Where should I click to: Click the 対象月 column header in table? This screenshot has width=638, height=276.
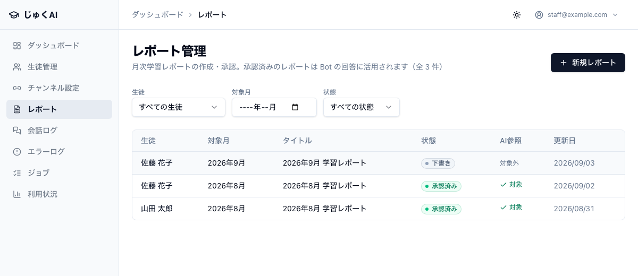[219, 141]
